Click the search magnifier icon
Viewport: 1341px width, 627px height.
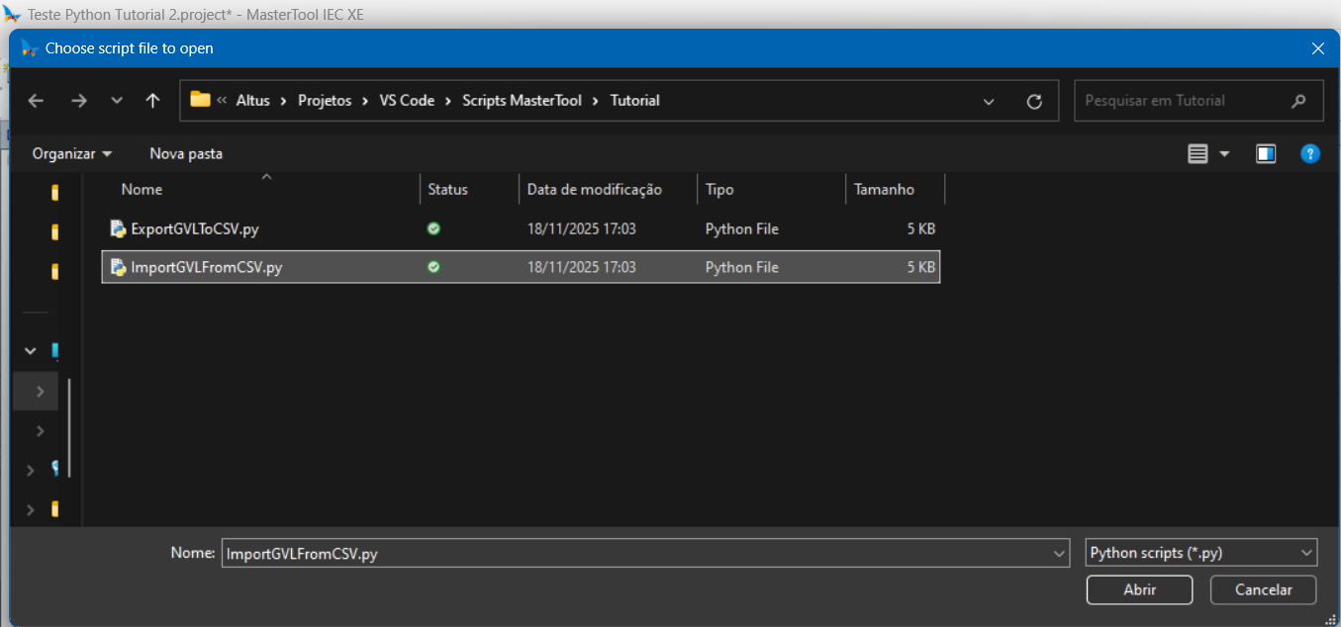(x=1299, y=101)
